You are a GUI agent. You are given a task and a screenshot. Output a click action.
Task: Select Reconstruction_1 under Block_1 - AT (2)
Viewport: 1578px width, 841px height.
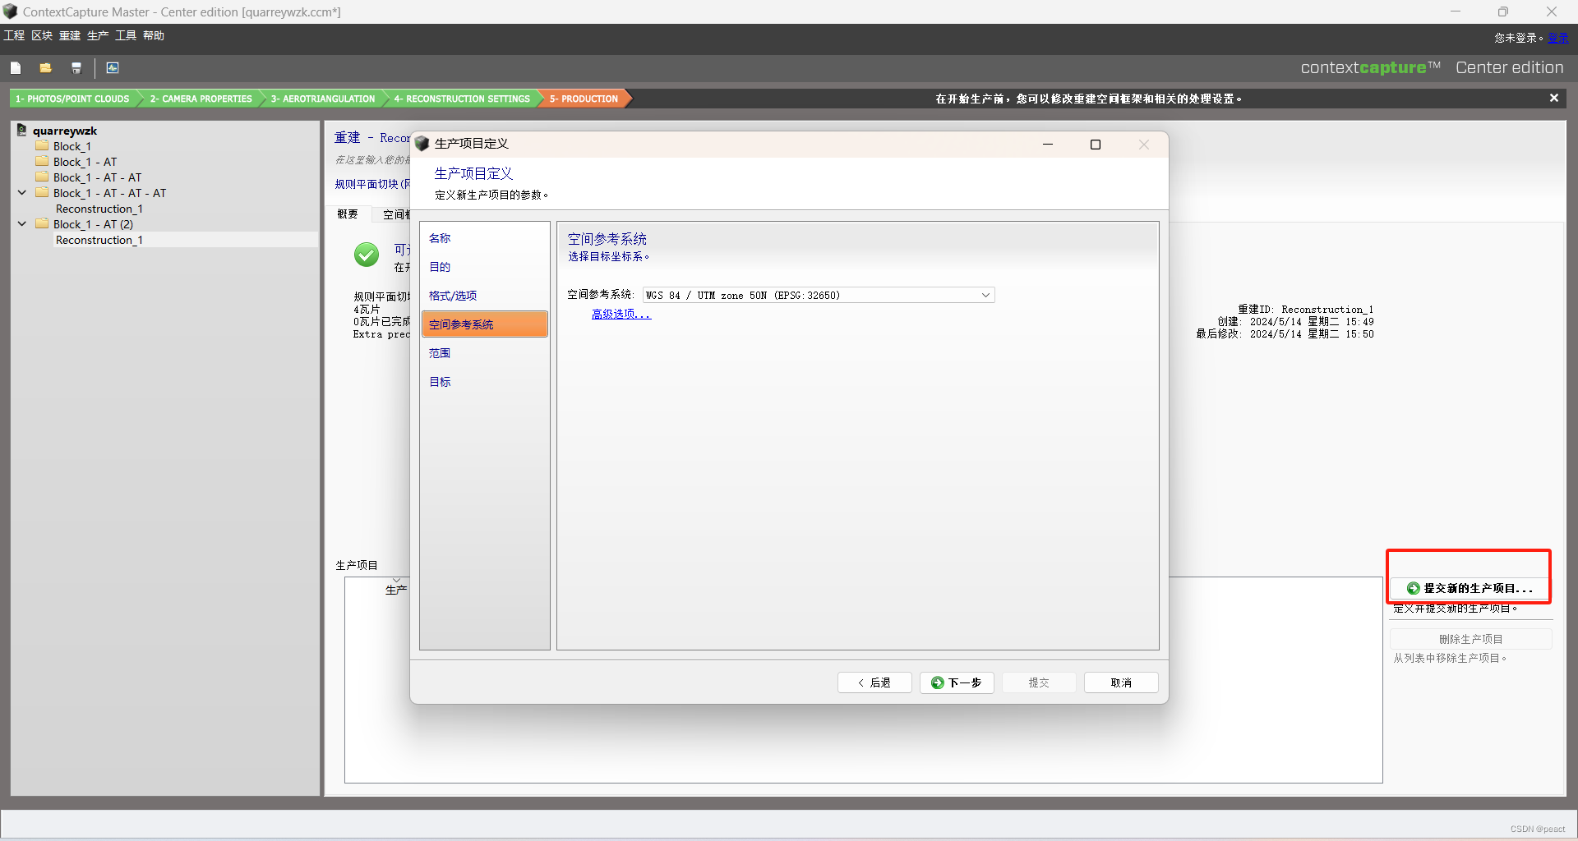[99, 240]
